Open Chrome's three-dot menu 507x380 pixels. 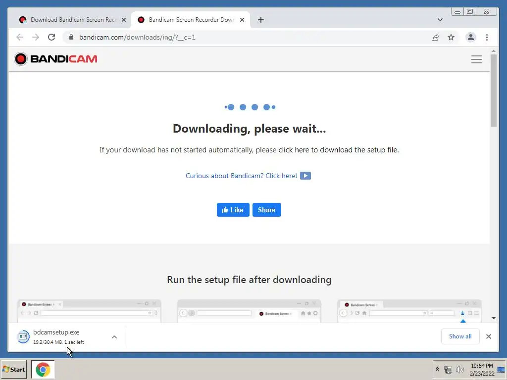tap(487, 37)
